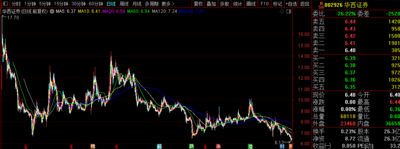This screenshot has width=400, height=149.
Task: Click the 买一 price 6.39
Action: pos(350,58)
